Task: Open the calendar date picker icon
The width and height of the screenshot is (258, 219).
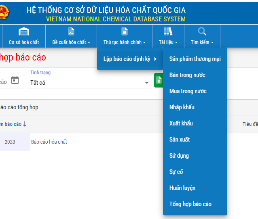Action: point(15,80)
